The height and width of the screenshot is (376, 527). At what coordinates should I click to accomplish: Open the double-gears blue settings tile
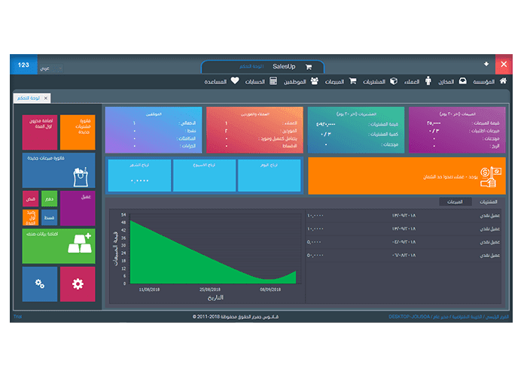coord(40,284)
